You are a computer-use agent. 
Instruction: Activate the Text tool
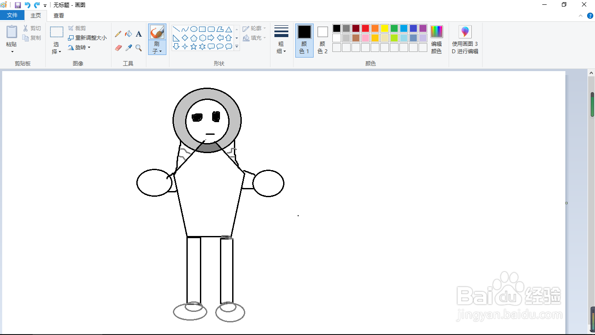coord(139,34)
